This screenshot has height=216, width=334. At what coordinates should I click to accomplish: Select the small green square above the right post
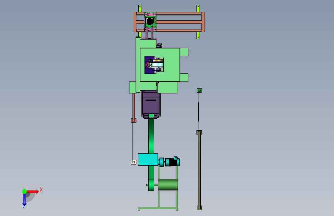coord(199,91)
